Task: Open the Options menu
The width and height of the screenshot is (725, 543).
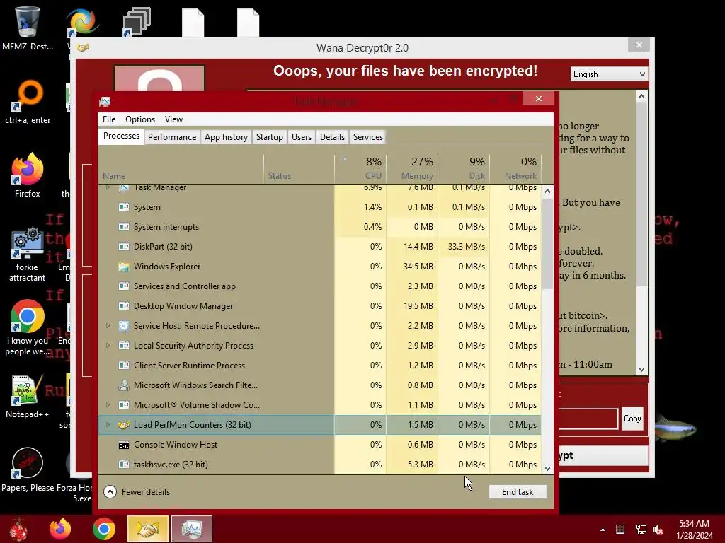Action: coord(140,119)
